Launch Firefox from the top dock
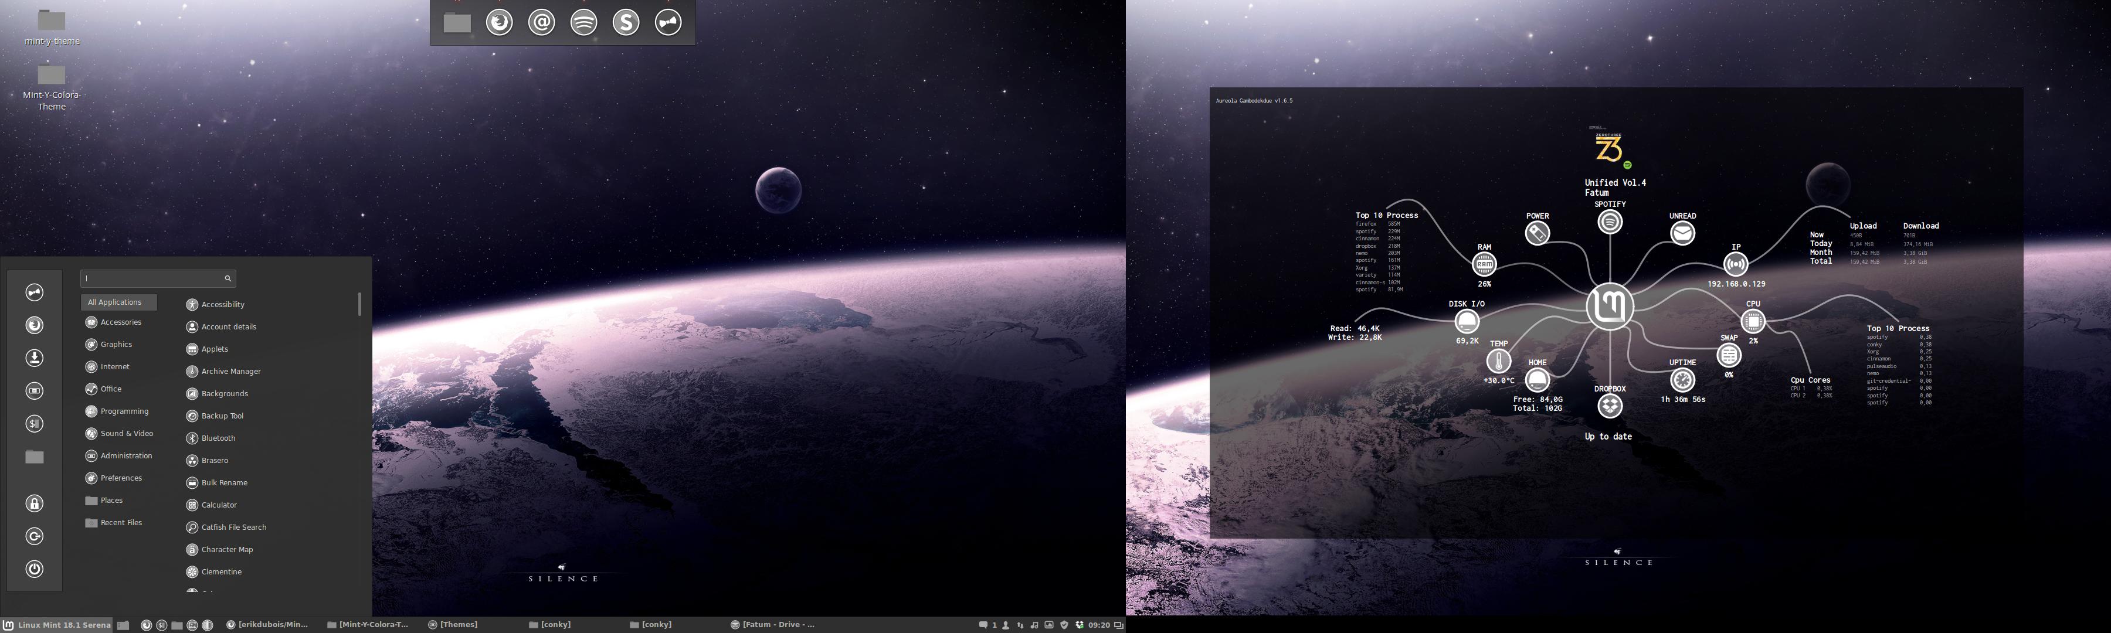The image size is (2111, 633). [500, 22]
